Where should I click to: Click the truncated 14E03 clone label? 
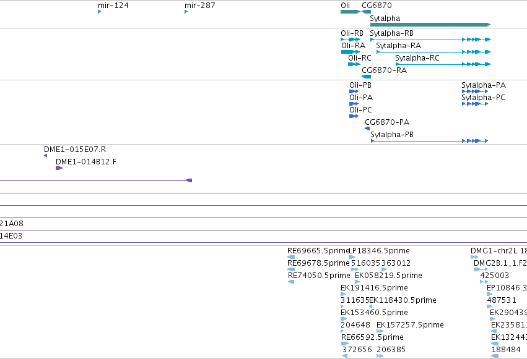11,236
